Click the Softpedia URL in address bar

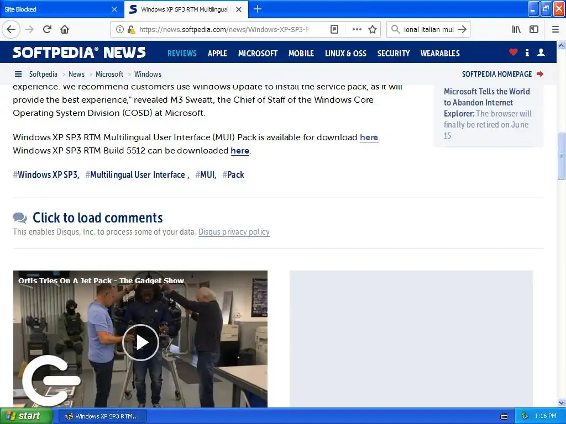pyautogui.click(x=224, y=30)
